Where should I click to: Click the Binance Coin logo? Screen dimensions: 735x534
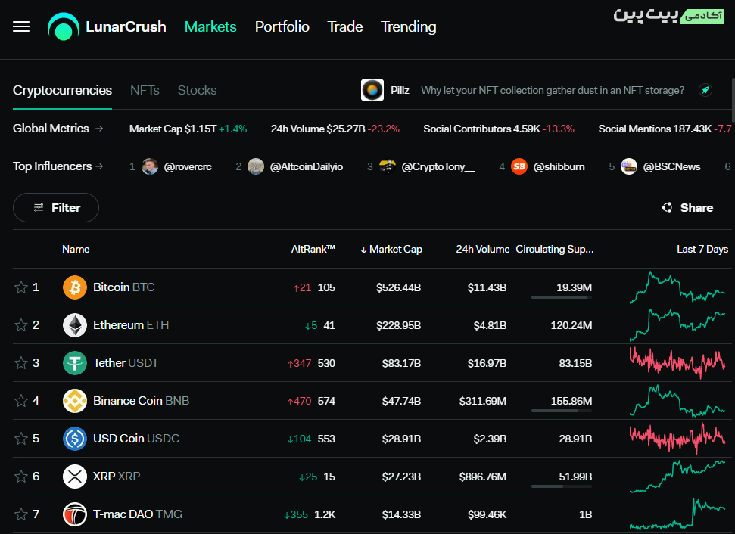[74, 401]
